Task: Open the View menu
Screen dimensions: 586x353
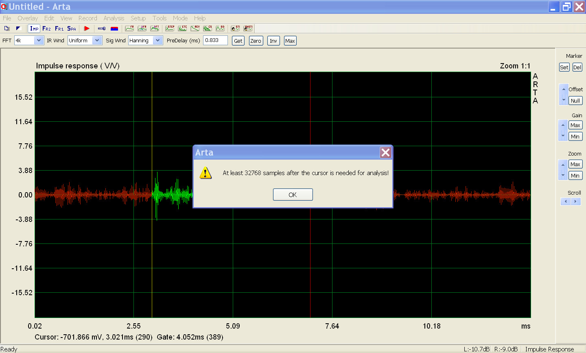Action: tap(66, 18)
